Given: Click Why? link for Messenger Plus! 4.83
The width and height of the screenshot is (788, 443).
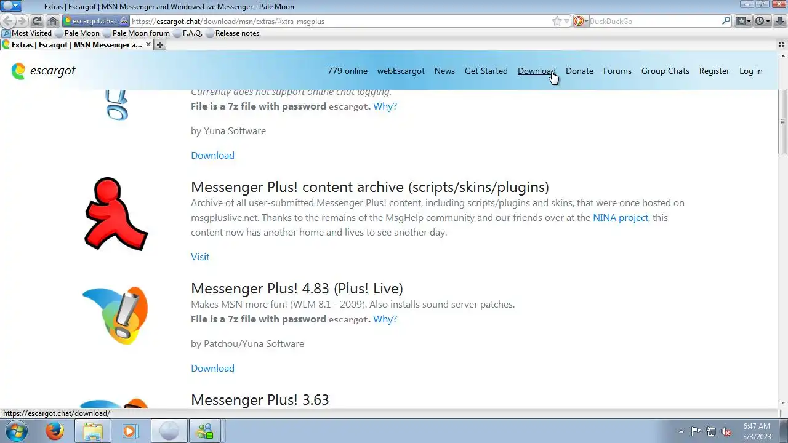Looking at the screenshot, I should (385, 319).
